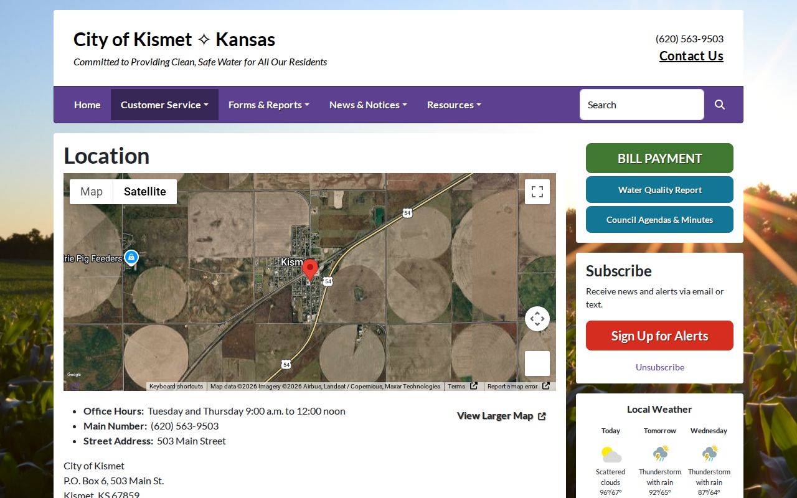Click the Location page heading

click(106, 156)
